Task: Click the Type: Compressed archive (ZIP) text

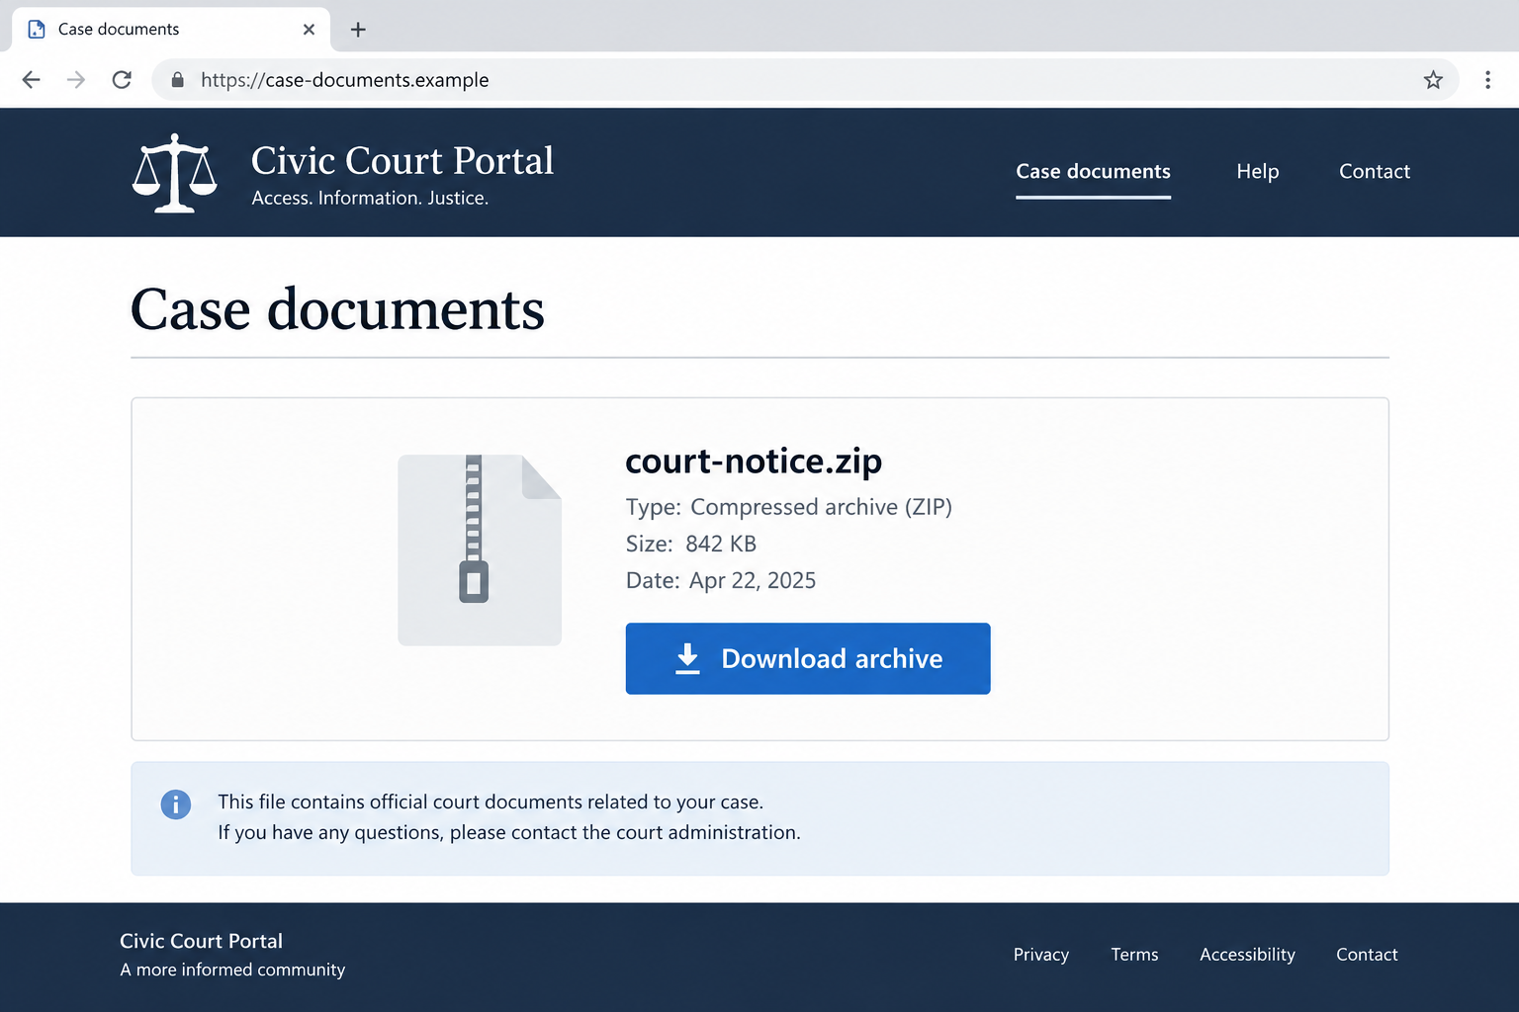Action: click(788, 507)
